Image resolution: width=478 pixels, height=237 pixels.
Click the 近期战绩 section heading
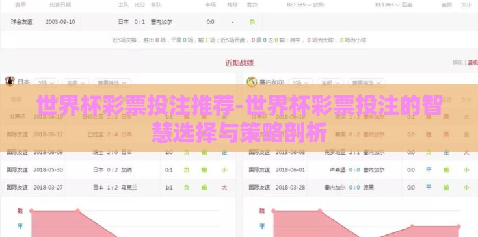[x=239, y=63]
